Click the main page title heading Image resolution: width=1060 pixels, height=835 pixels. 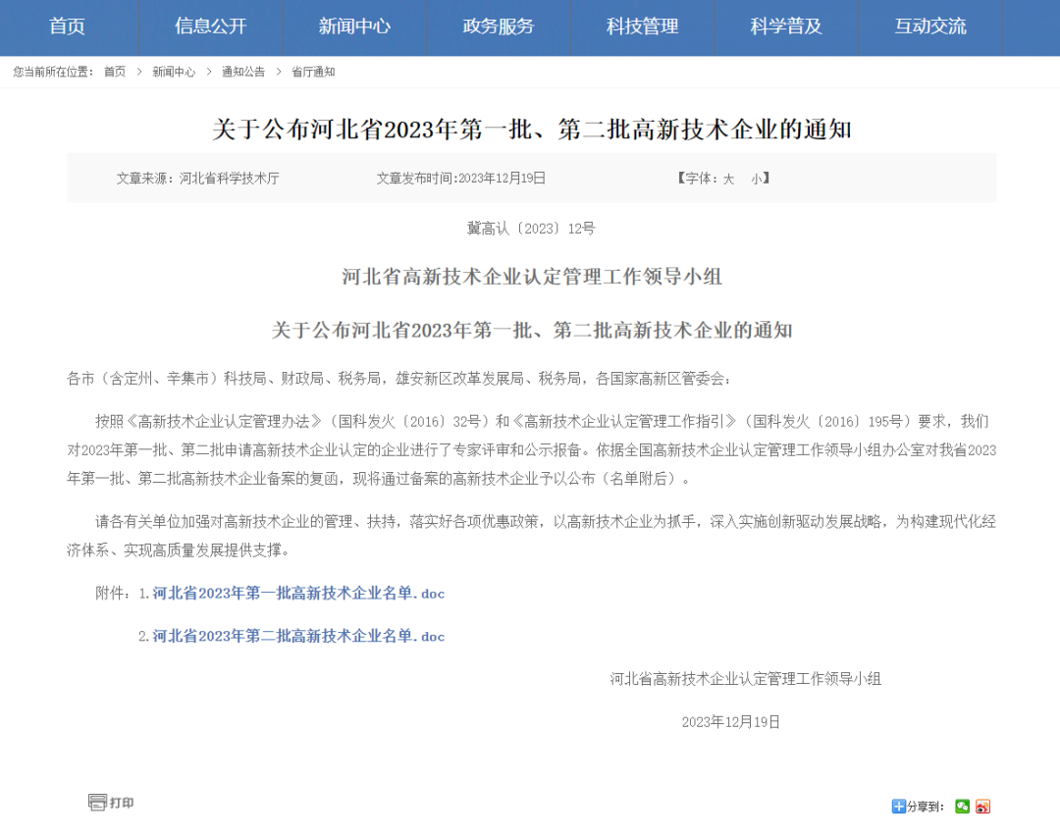[531, 130]
